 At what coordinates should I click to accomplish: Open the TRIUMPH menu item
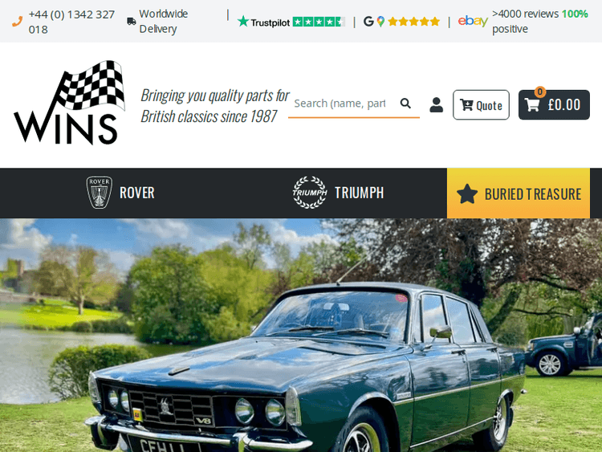click(x=338, y=193)
